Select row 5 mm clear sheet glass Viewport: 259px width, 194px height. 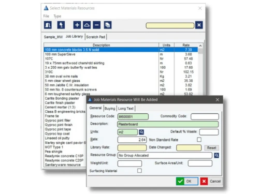tap(121, 81)
